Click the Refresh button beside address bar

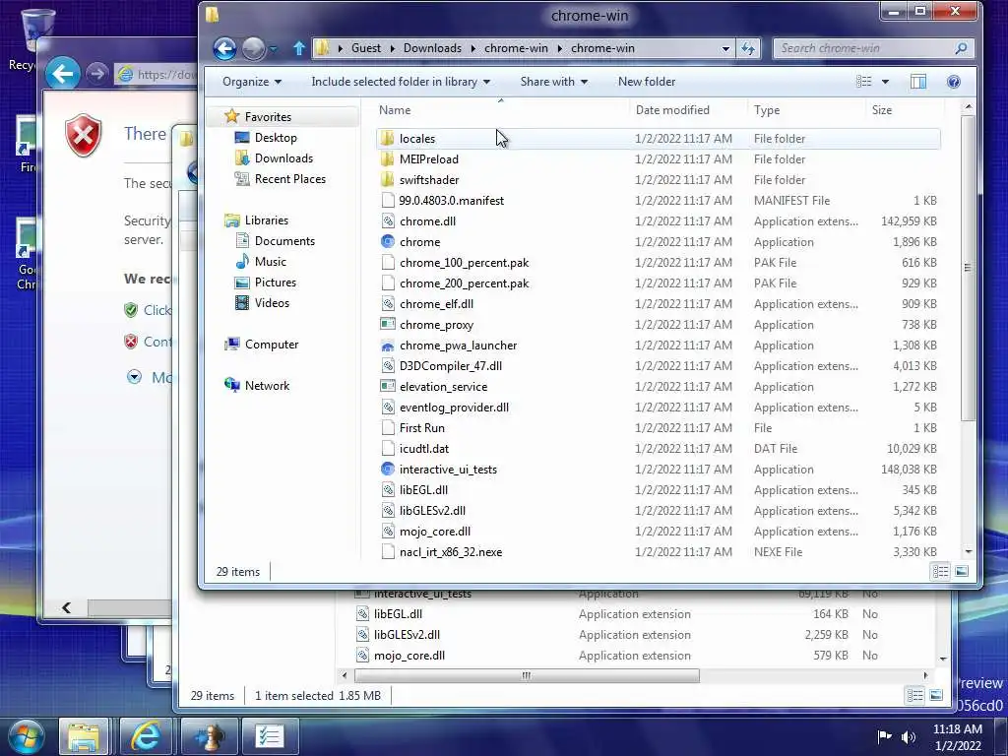click(x=748, y=48)
